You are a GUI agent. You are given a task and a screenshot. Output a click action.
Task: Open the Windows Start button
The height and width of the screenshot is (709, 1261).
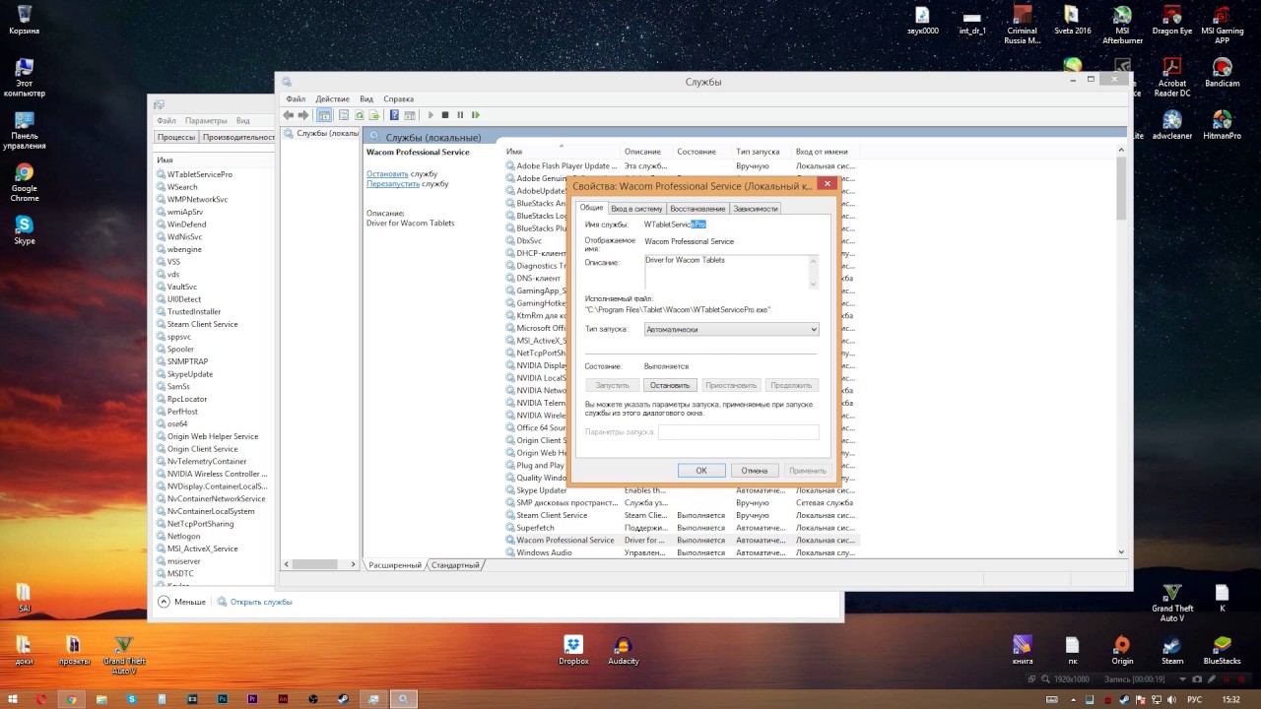click(x=12, y=699)
